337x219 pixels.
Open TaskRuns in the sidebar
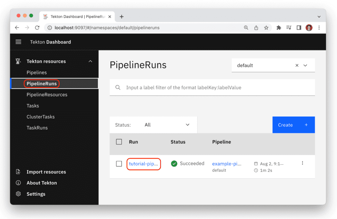(37, 128)
